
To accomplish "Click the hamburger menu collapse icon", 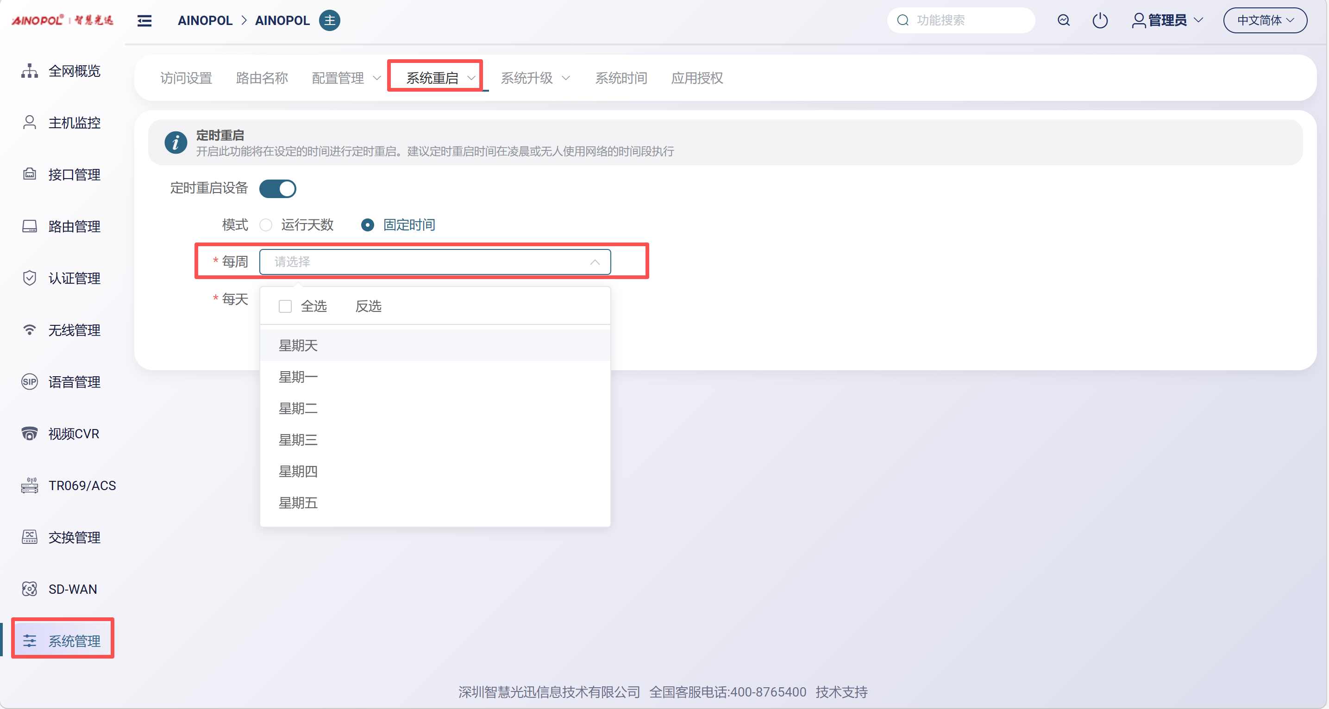I will point(144,21).
